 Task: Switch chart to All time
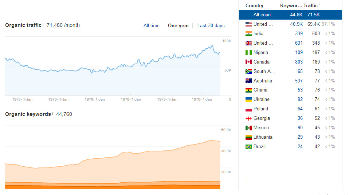151,26
